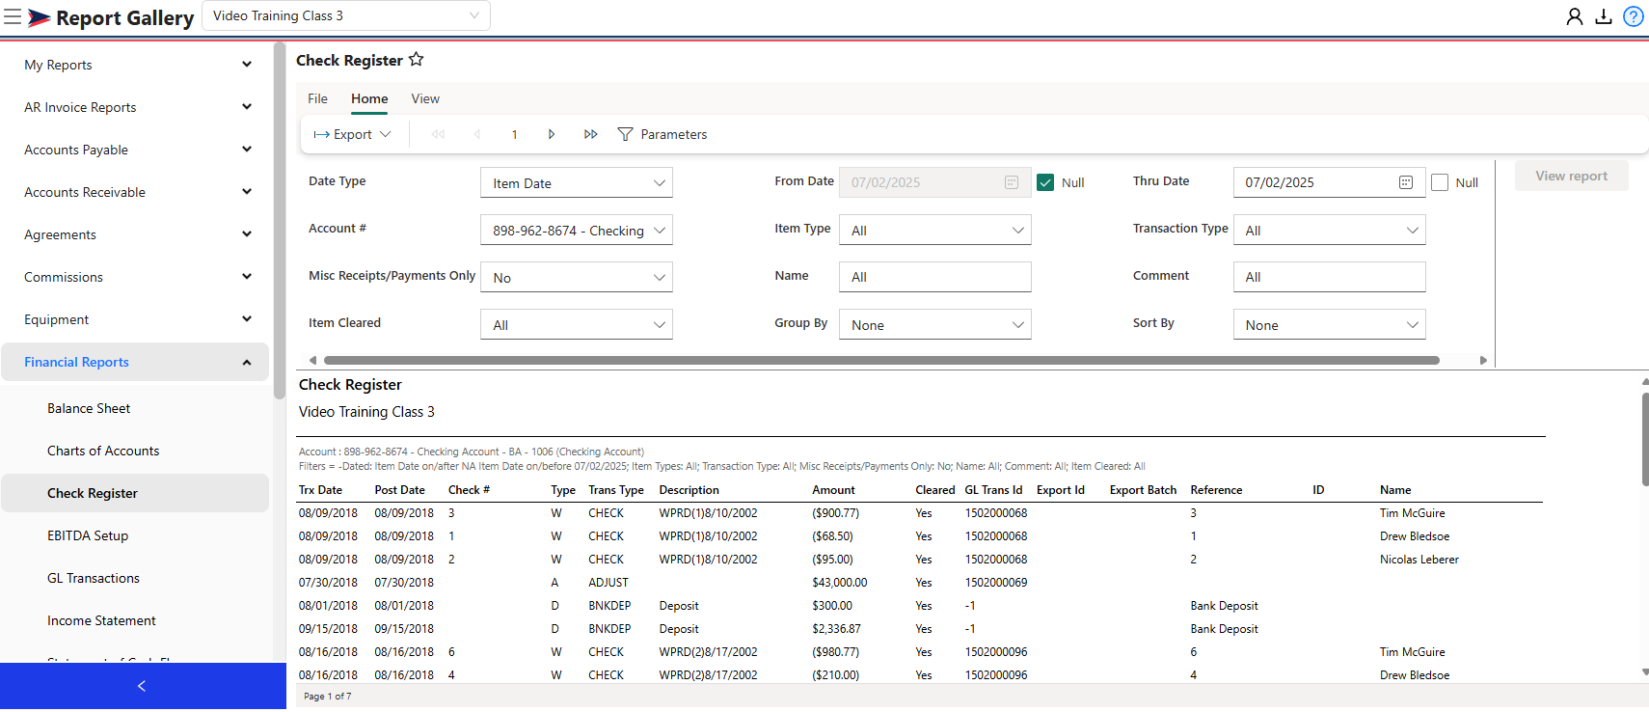Open Item Cleared dropdown
Image resolution: width=1649 pixels, height=712 pixels.
pyautogui.click(x=577, y=324)
